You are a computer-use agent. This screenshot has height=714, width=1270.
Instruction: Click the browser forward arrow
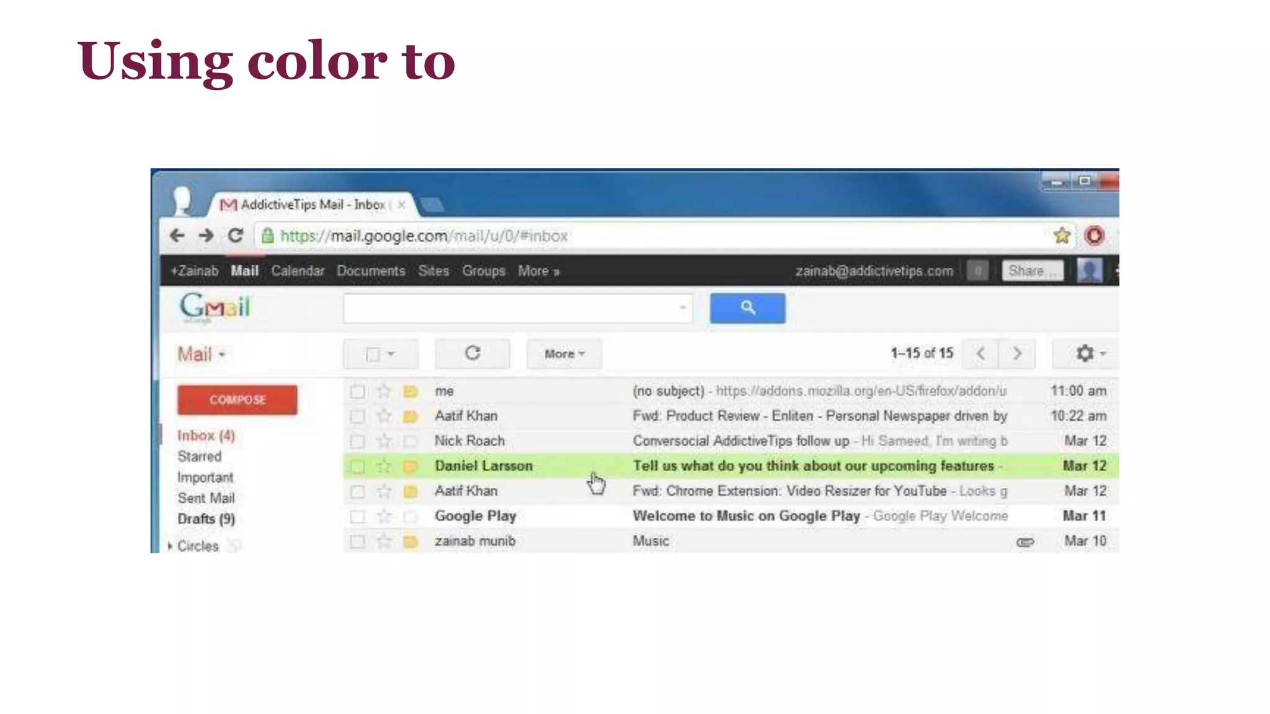point(206,236)
